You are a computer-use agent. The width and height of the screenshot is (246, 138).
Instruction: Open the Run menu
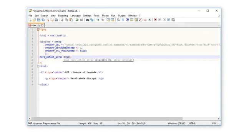coord(113,16)
